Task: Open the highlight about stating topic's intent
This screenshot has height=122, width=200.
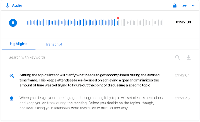Action: (90, 80)
